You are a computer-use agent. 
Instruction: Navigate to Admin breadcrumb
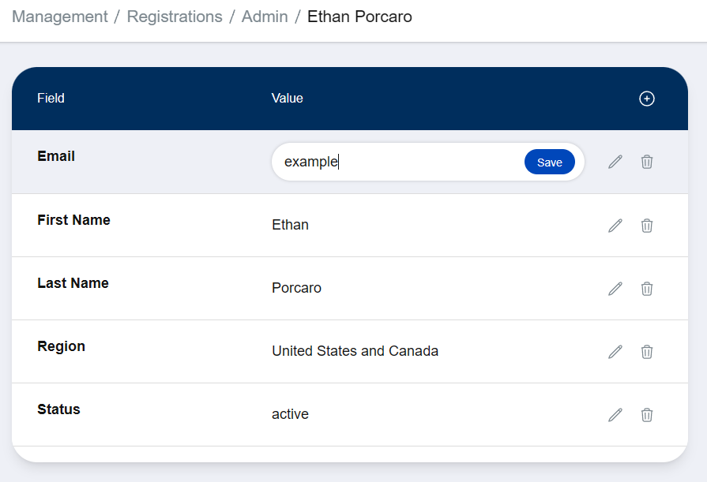click(x=265, y=17)
